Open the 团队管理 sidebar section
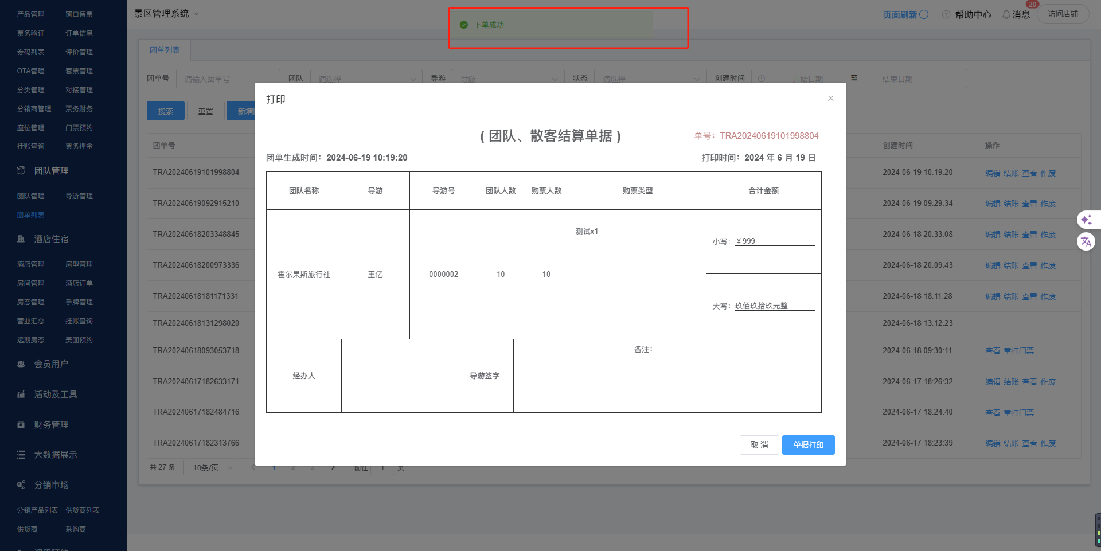 point(51,171)
